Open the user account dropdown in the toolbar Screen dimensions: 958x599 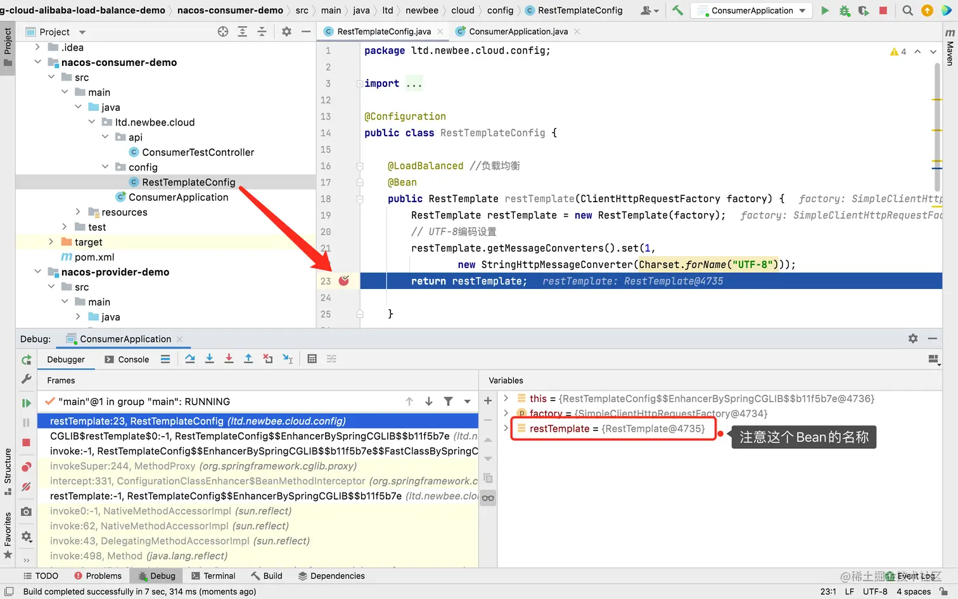[x=649, y=10]
